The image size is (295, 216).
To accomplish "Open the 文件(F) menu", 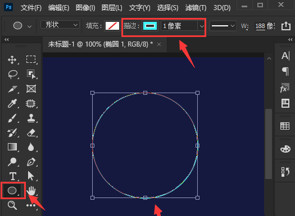I will [x=31, y=8].
